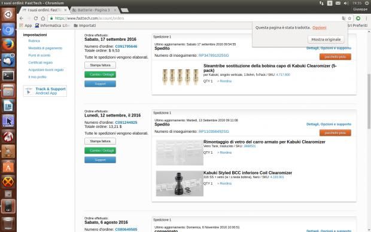Open 'Certificati regalo' sidebar link
The width and height of the screenshot is (371, 232).
pyautogui.click(x=41, y=62)
